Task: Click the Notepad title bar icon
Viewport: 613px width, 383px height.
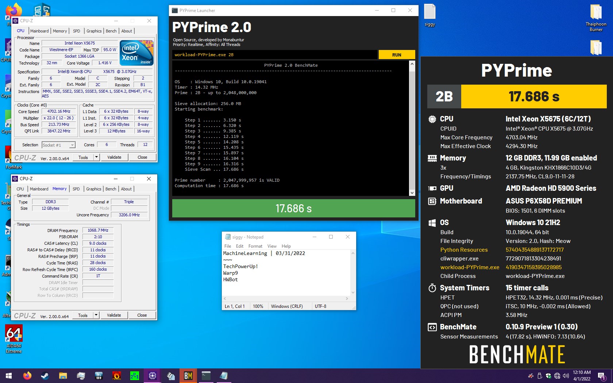Action: coord(228,237)
